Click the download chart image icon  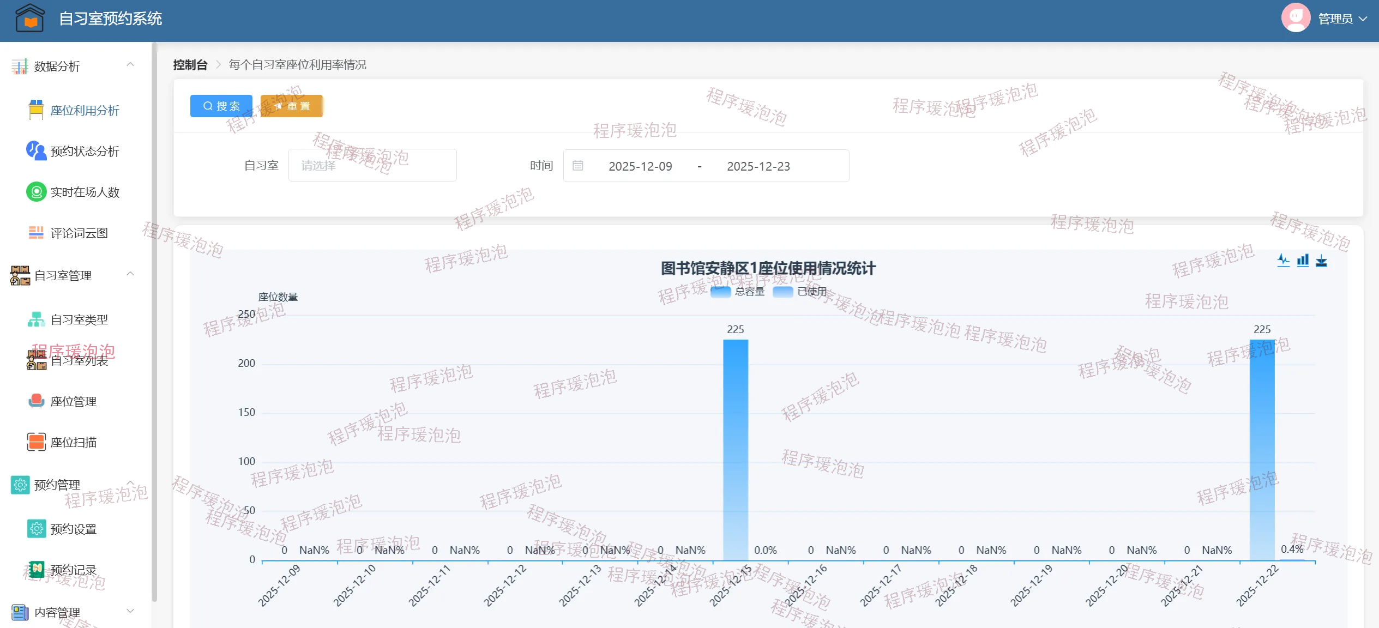[x=1321, y=261]
